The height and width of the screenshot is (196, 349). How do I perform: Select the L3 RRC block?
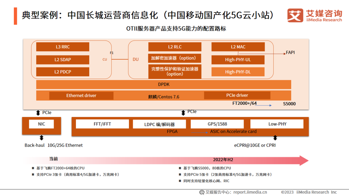click(63, 47)
